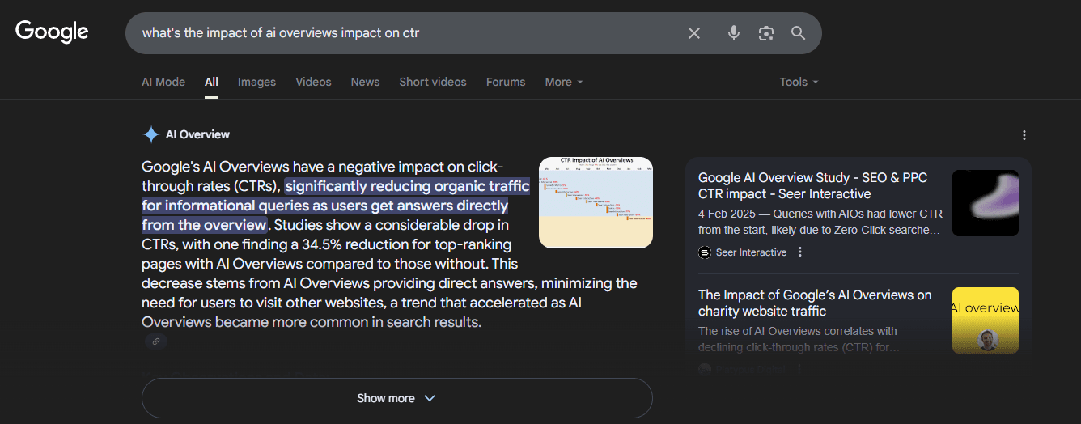The height and width of the screenshot is (424, 1081).
Task: Open Seer Interactive AI Overview Study link
Action: (x=812, y=185)
